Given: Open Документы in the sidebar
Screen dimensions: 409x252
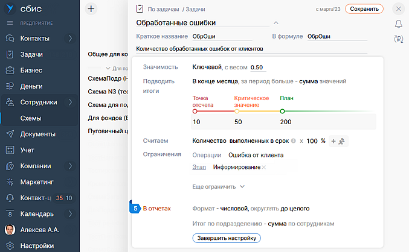Looking at the screenshot, I should click(37, 134).
